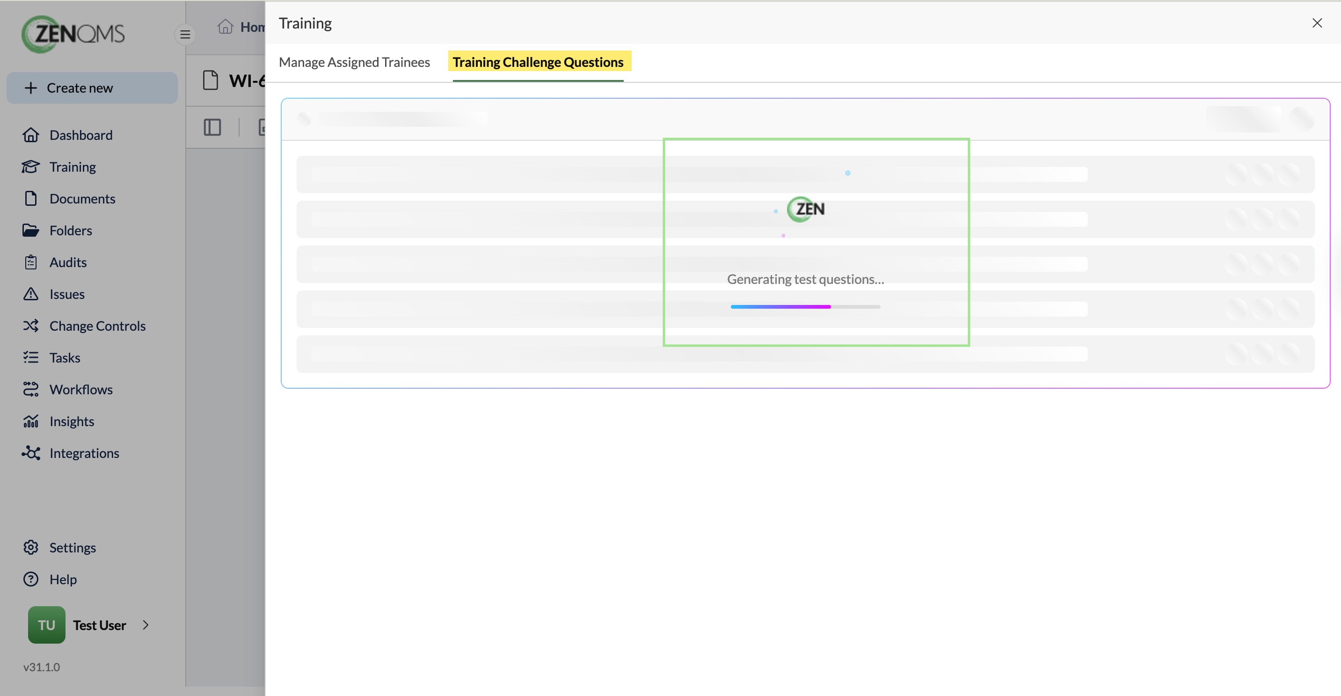Close the Training panel

click(1317, 23)
